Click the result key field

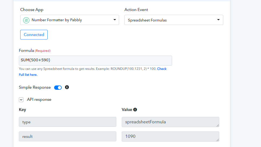pyautogui.click(x=68, y=136)
